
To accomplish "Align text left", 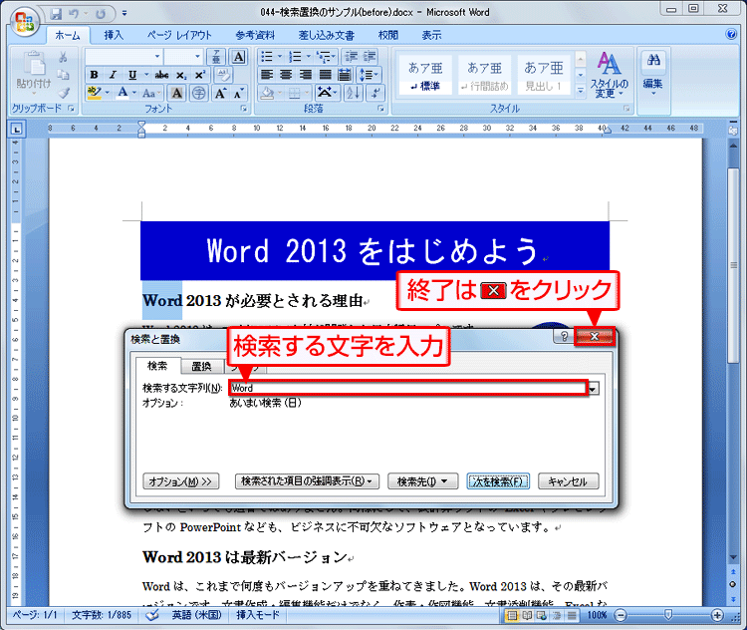I will [x=267, y=75].
